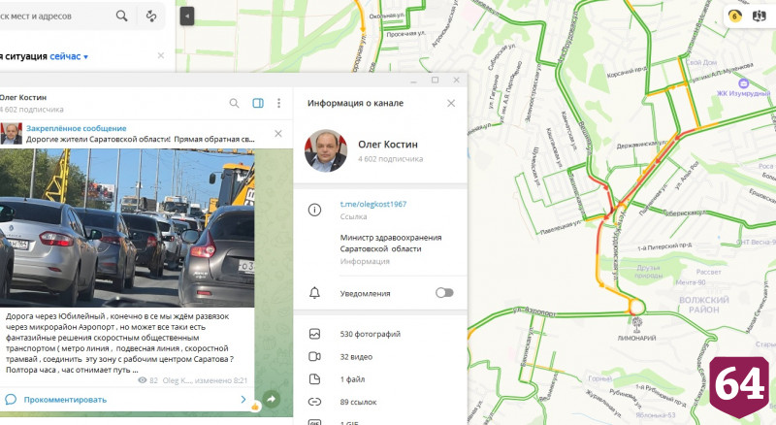Image resolution: width=776 pixels, height=425 pixels.
Task: Collapse the map side panel arrow
Action: point(186,16)
